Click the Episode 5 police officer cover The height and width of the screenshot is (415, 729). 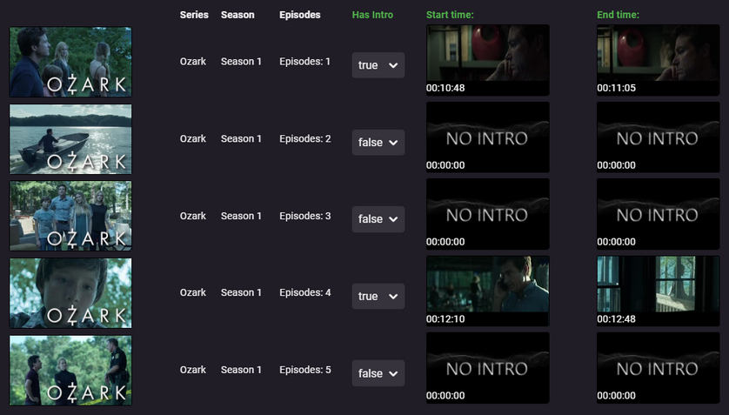tap(70, 370)
